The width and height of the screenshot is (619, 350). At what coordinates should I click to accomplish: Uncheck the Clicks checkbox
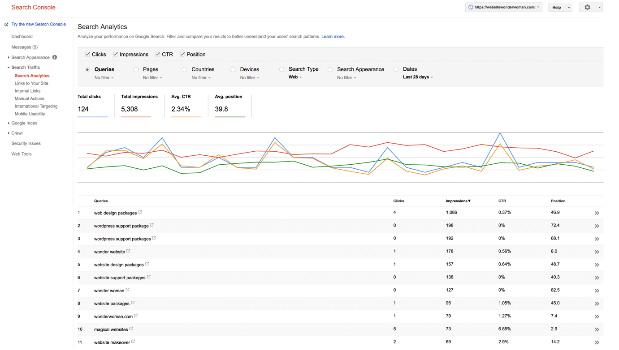pyautogui.click(x=87, y=54)
